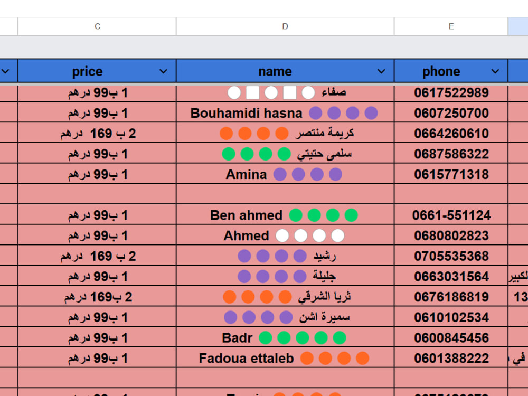The width and height of the screenshot is (528, 396).
Task: Select phone cell 0664260610
Action: [x=451, y=134]
